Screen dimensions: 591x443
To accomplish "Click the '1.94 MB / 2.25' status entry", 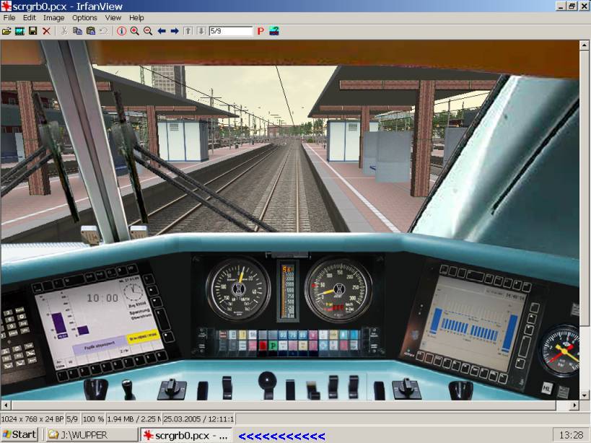I will click(133, 419).
